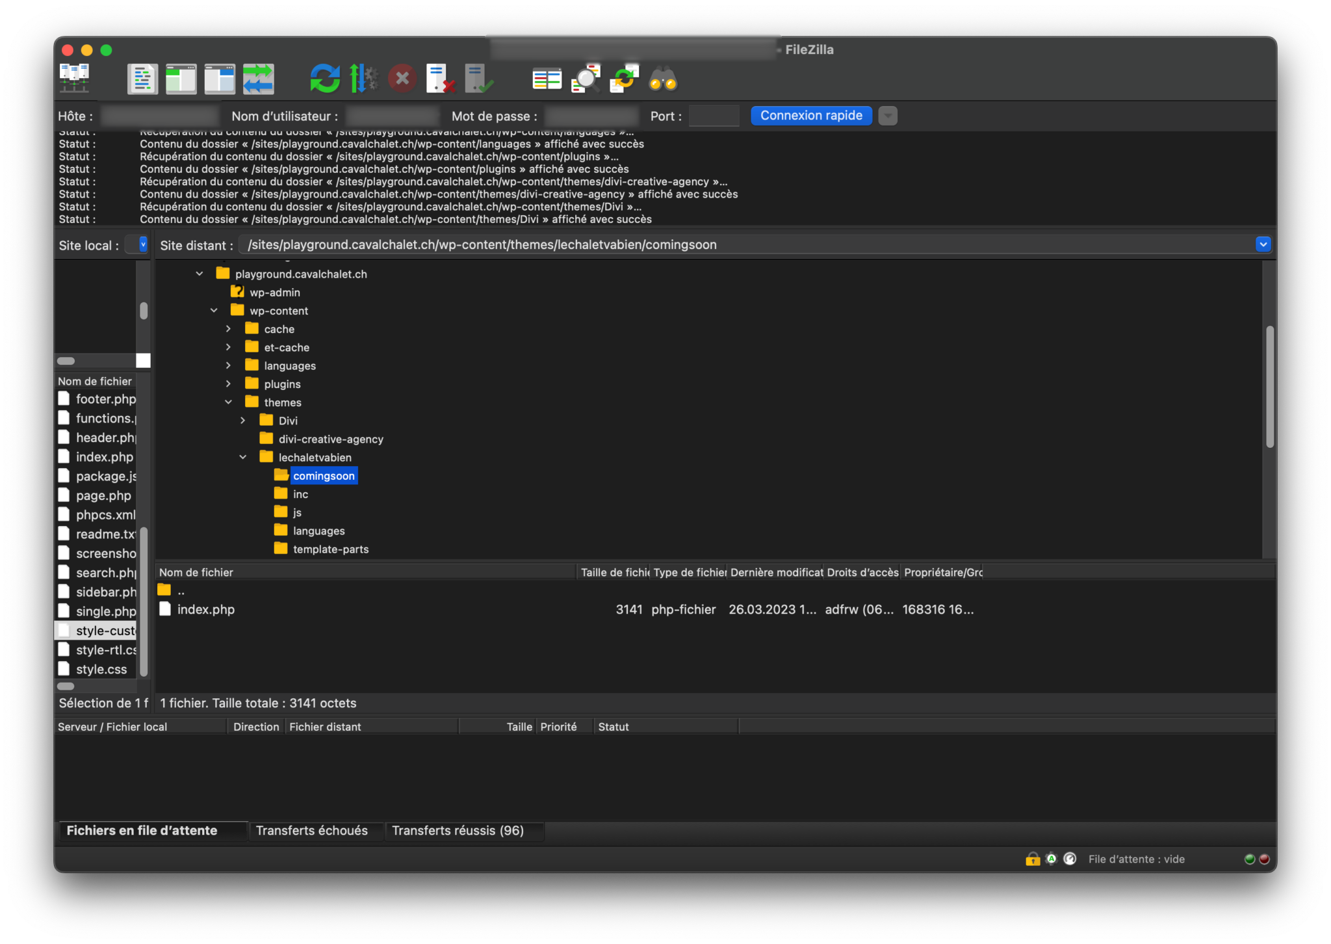Open the Site local path dropdown
The image size is (1331, 944).
[143, 244]
